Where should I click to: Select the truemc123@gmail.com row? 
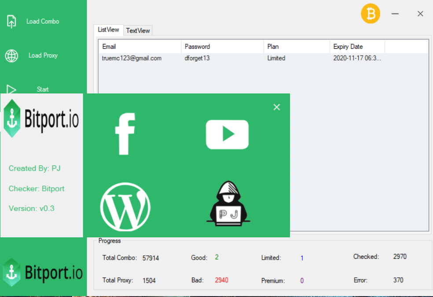click(264, 58)
